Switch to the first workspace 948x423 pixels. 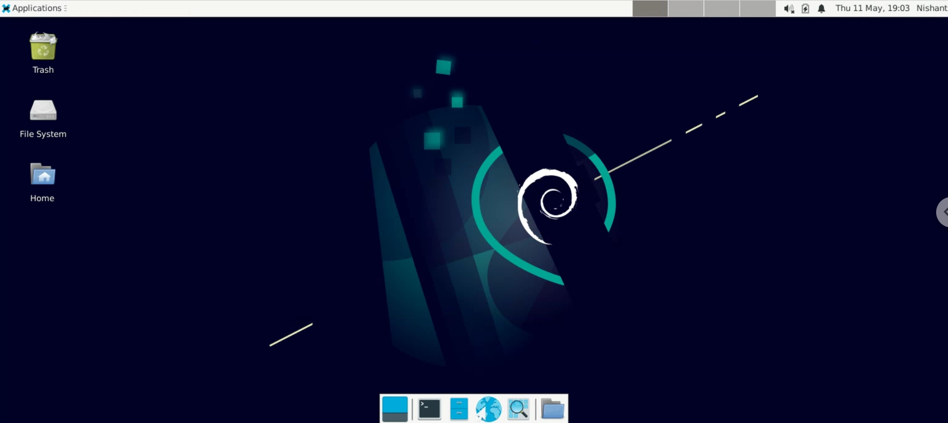[650, 8]
